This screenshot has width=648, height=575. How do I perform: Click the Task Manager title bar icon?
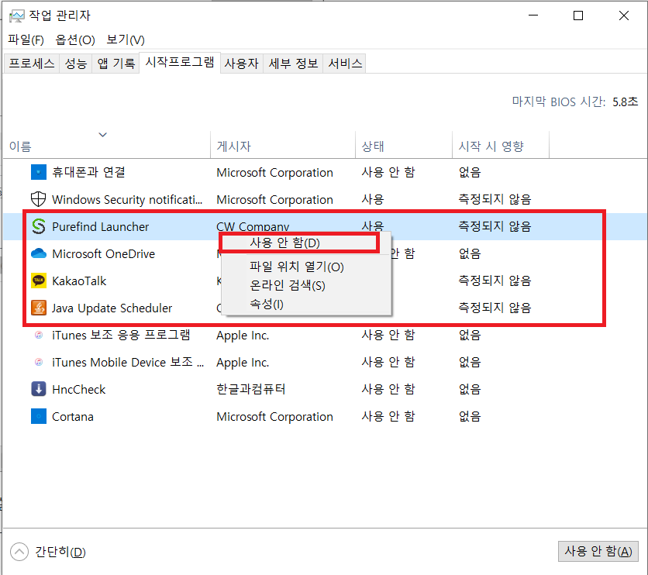tap(16, 14)
